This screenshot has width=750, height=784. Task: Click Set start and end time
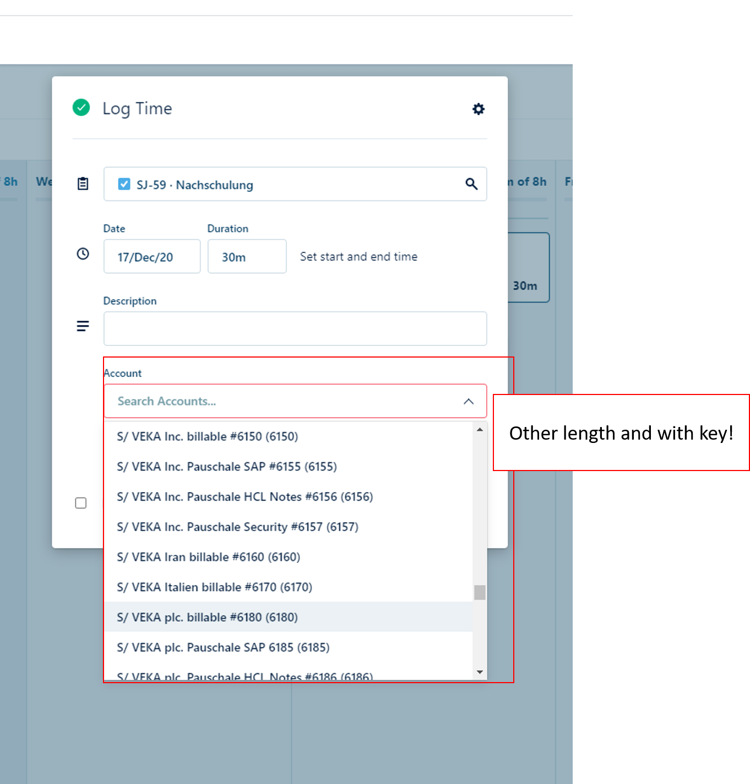(358, 257)
